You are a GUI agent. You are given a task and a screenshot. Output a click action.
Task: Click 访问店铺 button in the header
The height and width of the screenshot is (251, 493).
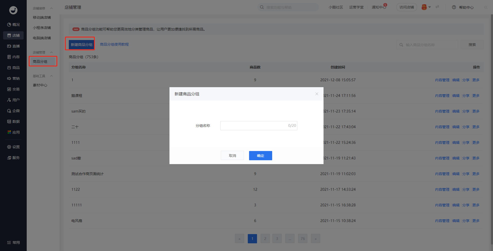(406, 7)
